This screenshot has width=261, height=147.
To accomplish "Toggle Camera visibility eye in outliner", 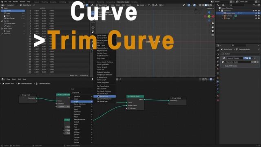I will pyautogui.click(x=256, y=16).
